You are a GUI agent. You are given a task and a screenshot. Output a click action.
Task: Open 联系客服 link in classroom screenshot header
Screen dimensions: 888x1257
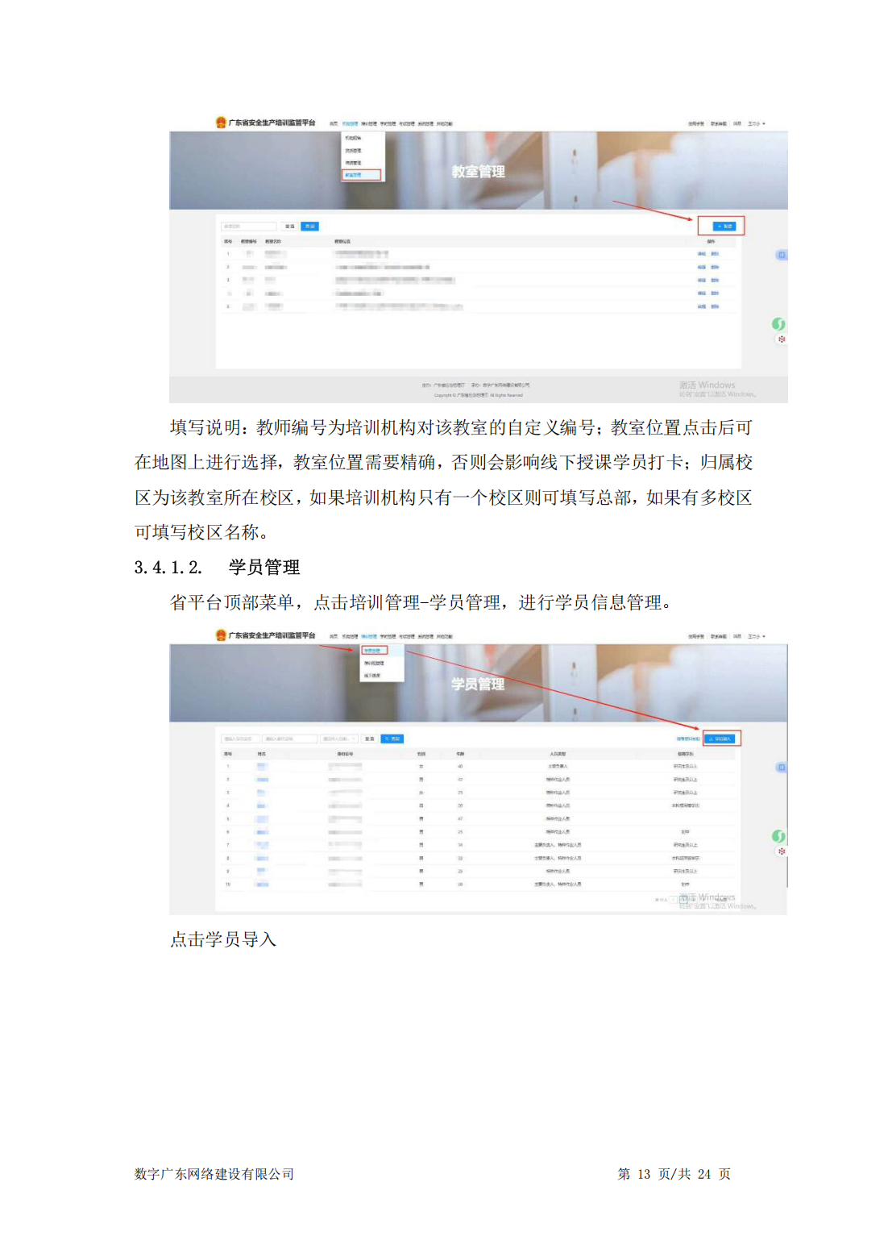[x=718, y=124]
